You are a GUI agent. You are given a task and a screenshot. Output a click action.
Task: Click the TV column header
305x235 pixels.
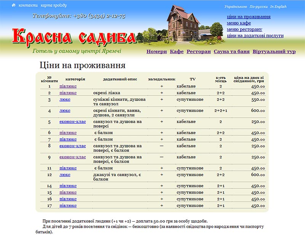pyautogui.click(x=193, y=79)
